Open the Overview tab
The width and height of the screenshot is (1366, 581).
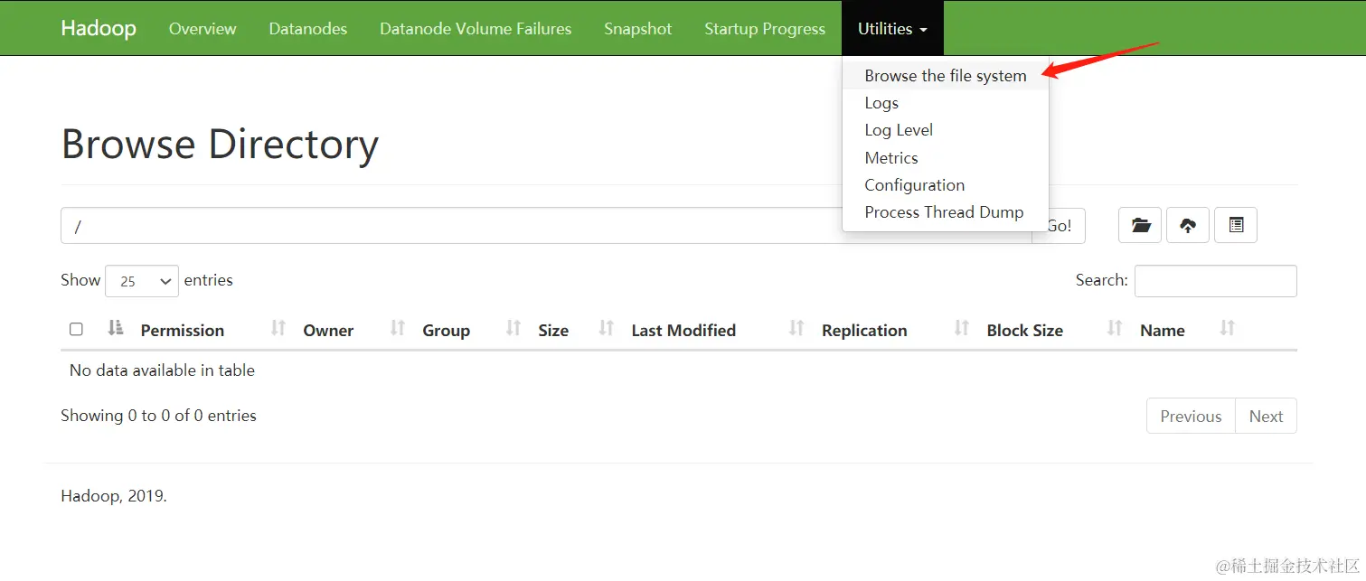click(203, 28)
